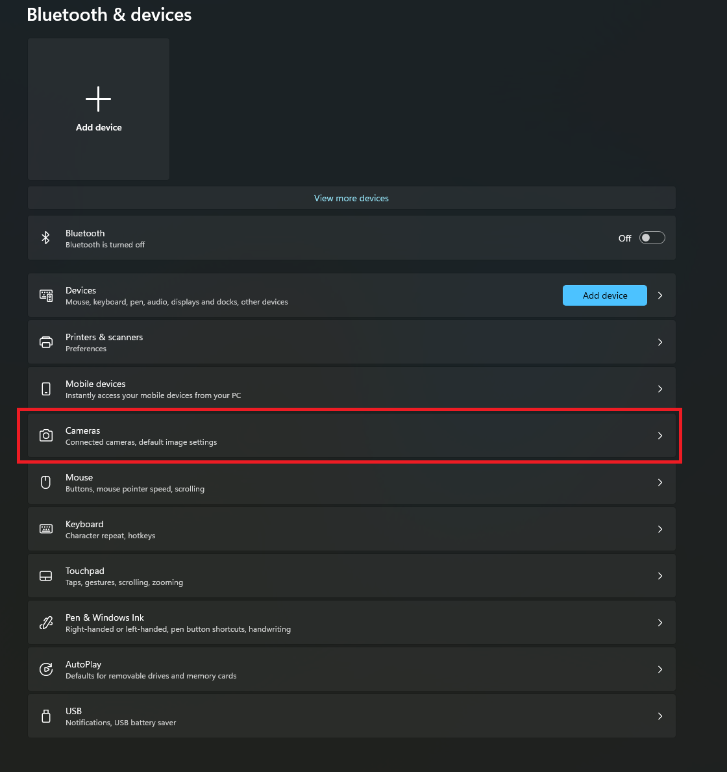The height and width of the screenshot is (772, 727).
Task: Click the 'Bluetooth is turned off' status text
Action: [105, 245]
